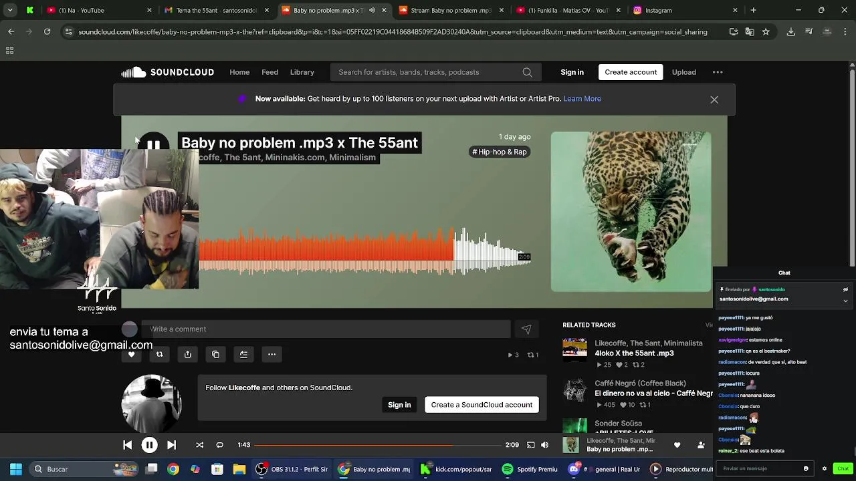Mute the volume in the player bar
Screen dimensions: 856x481
544,445
